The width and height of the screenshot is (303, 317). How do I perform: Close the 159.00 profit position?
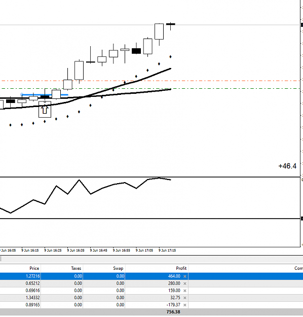pos(184,291)
